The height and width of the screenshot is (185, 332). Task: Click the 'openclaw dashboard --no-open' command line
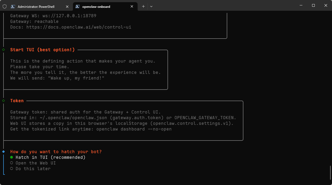click(134, 129)
